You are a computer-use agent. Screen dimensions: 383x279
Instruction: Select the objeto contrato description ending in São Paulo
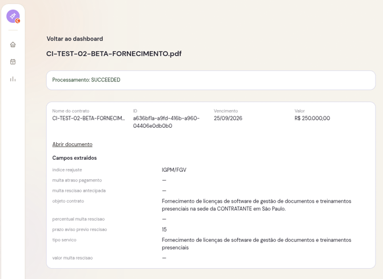pos(257,205)
